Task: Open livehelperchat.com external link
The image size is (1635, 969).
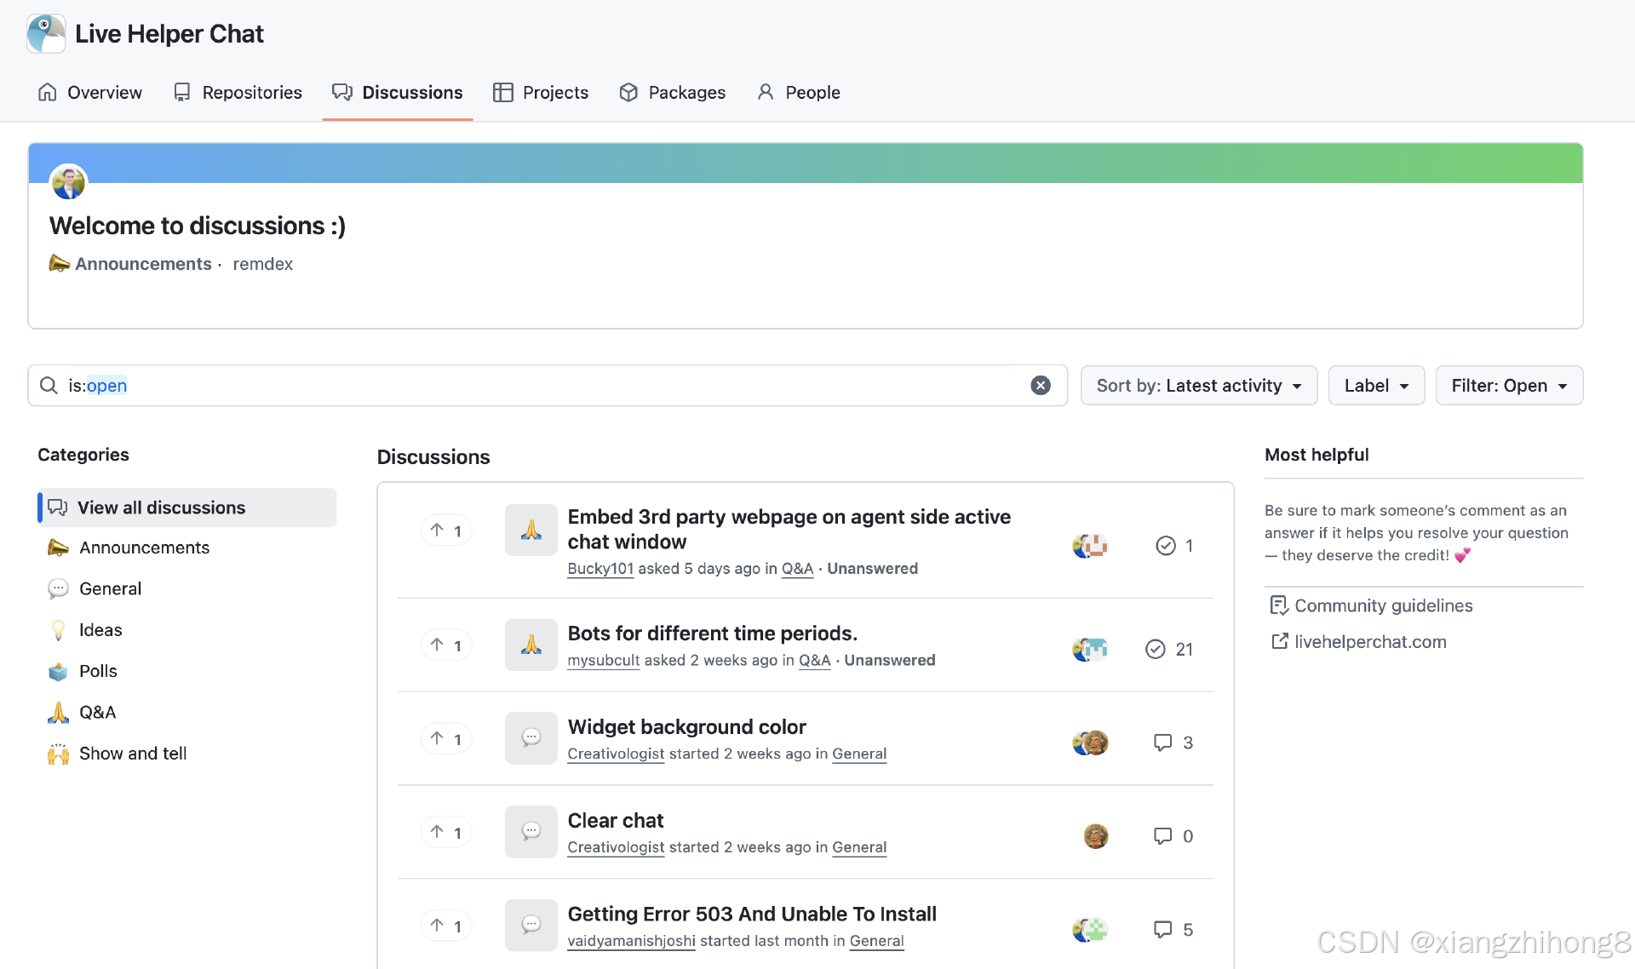Action: point(1358,642)
